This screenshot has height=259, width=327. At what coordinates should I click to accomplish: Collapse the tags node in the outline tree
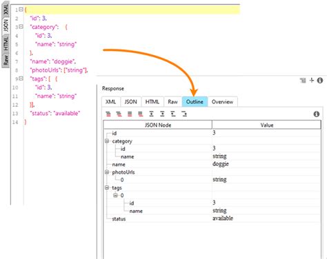pos(107,187)
